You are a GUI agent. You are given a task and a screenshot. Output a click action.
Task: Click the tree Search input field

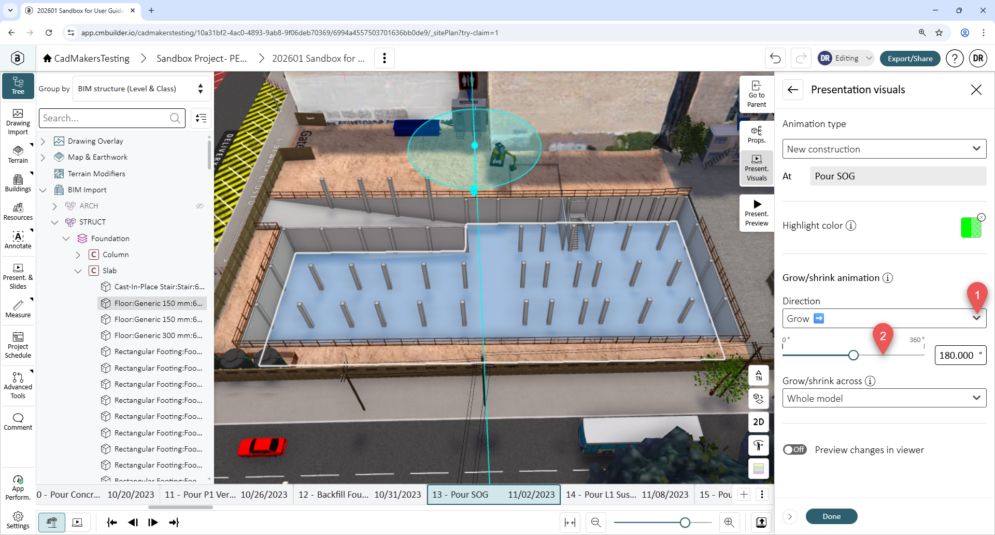(112, 118)
